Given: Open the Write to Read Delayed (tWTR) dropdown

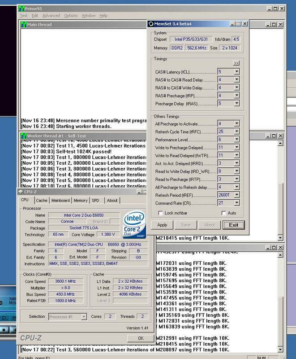Looking at the screenshot, I should point(237,155).
